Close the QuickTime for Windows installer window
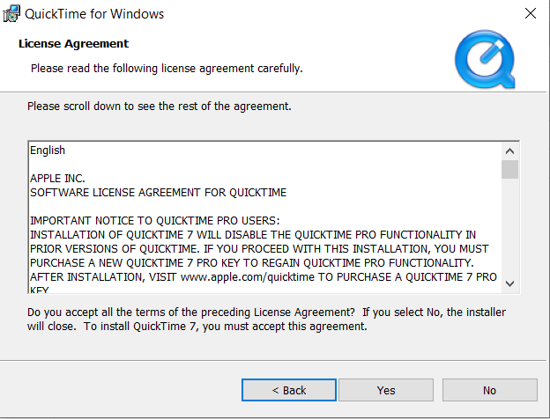 530,14
